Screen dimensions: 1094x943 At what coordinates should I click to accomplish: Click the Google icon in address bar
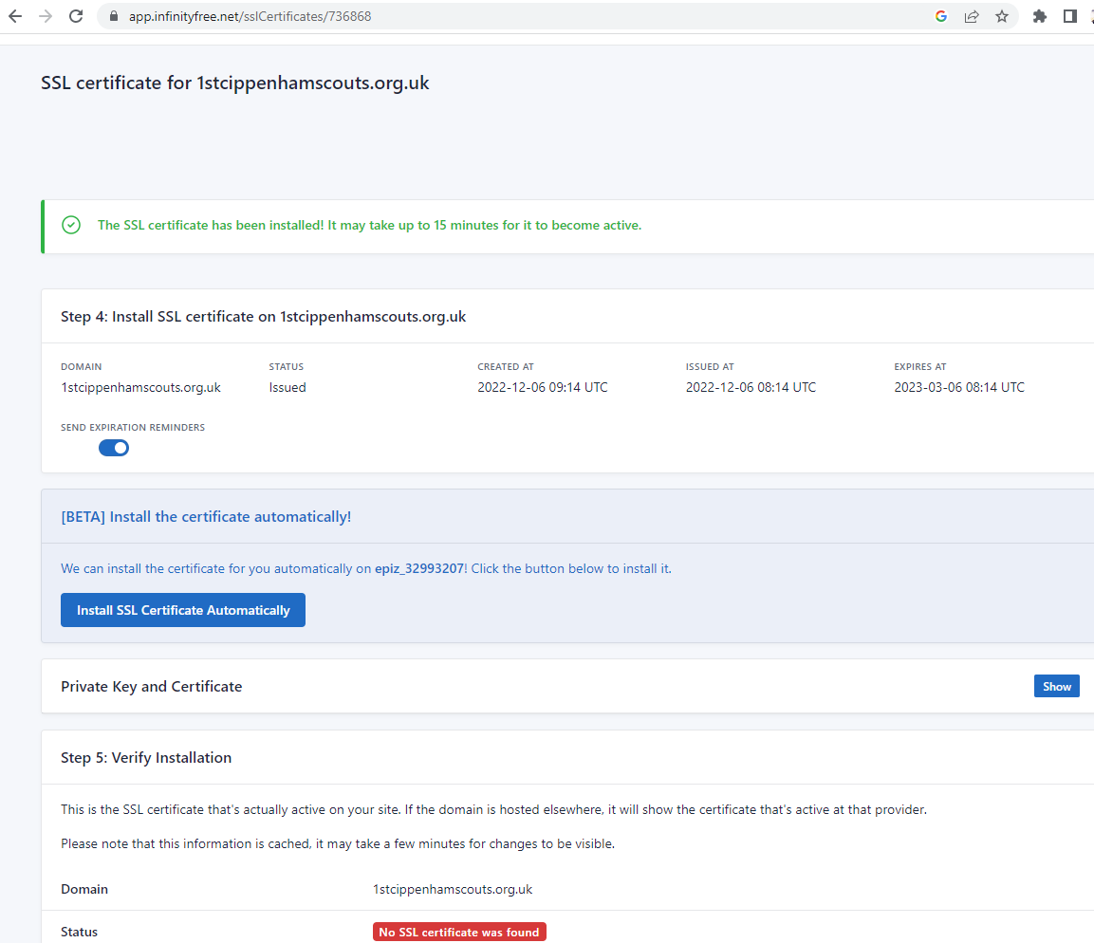(941, 16)
